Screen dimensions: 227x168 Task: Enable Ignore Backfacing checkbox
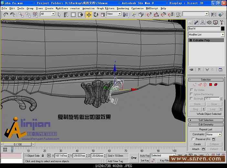click(191, 94)
